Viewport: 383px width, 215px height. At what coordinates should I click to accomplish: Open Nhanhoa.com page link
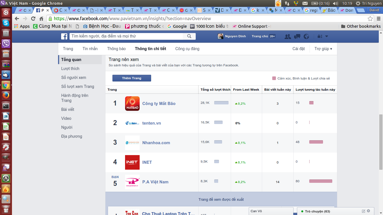[x=156, y=143]
